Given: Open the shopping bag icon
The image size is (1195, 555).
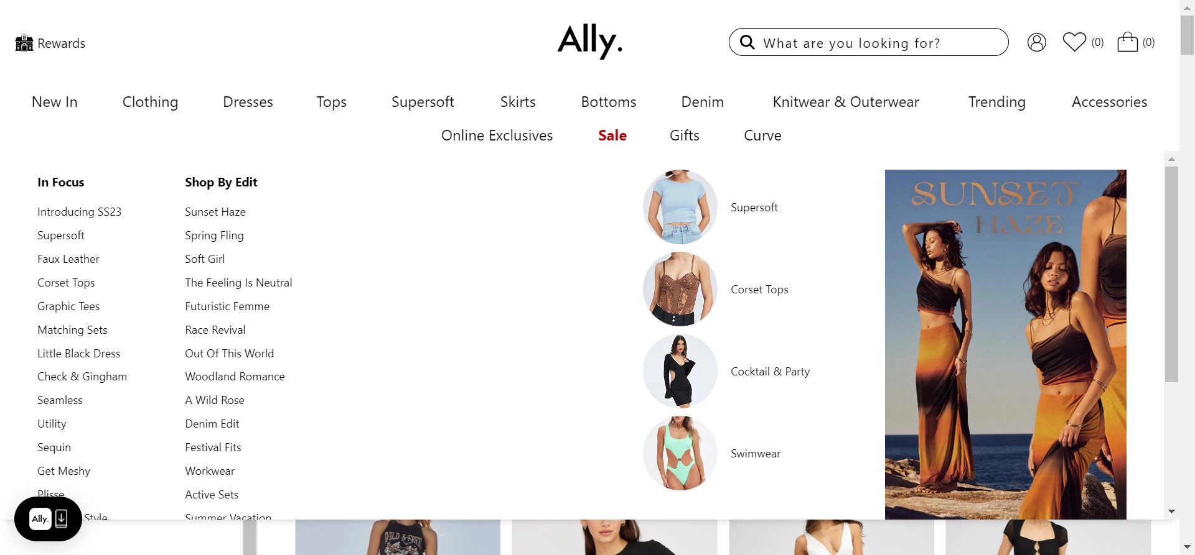Looking at the screenshot, I should point(1127,42).
